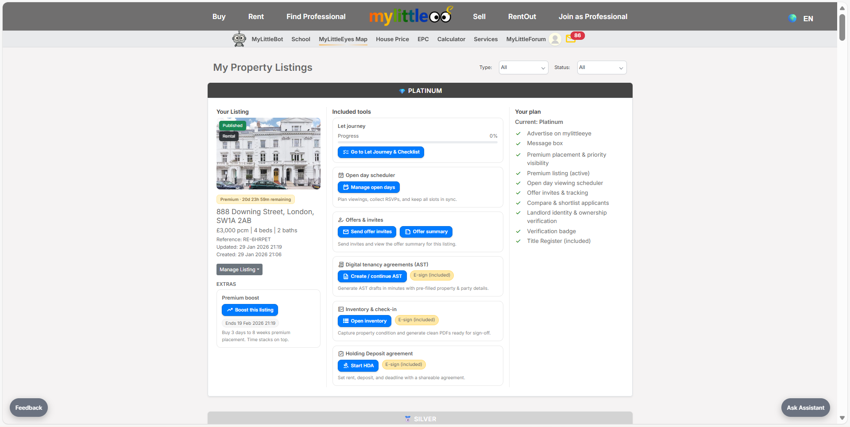Click the Boost this listing button

250,310
